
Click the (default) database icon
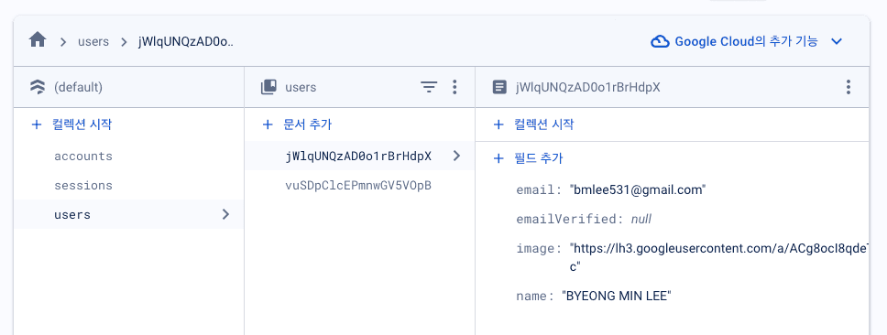(x=38, y=87)
